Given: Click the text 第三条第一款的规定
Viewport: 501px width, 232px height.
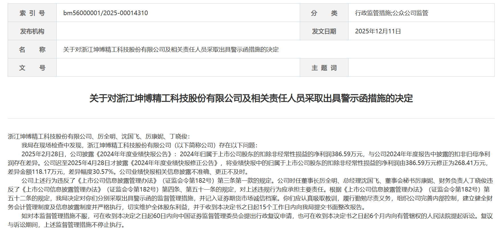Looking at the screenshot, I should click(245, 181).
